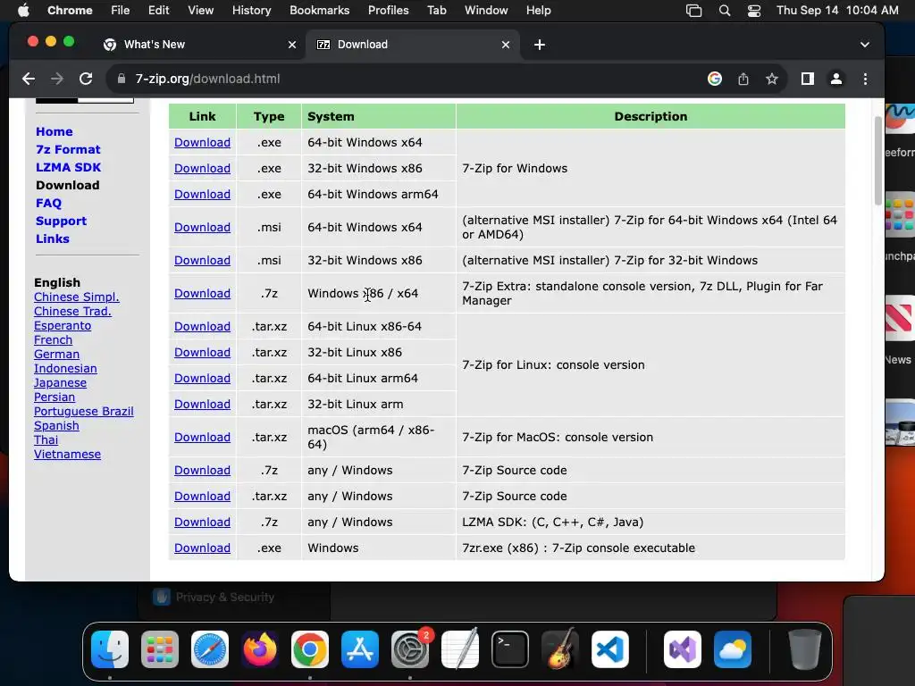Download .tar.xz for 64-bit Linux x86-64
This screenshot has width=915, height=686.
pos(202,327)
